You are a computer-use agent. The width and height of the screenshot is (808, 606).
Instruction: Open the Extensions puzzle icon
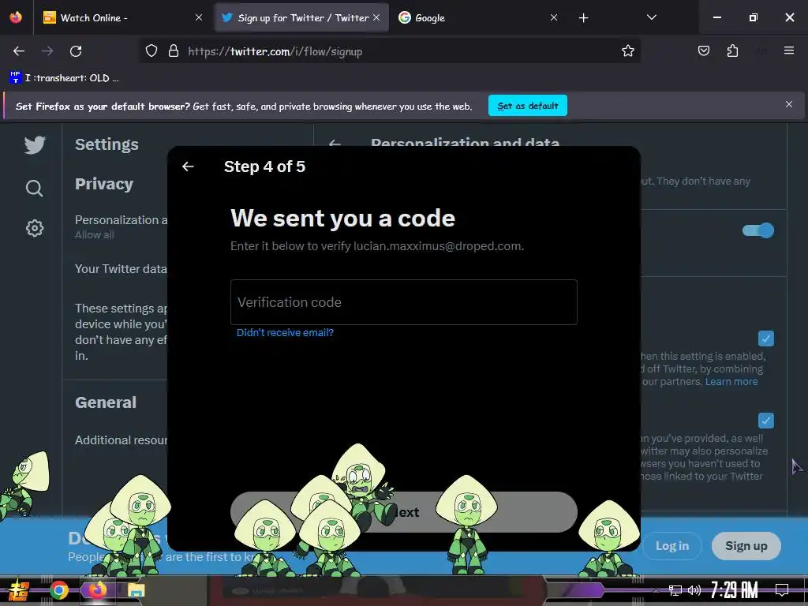[x=732, y=50]
